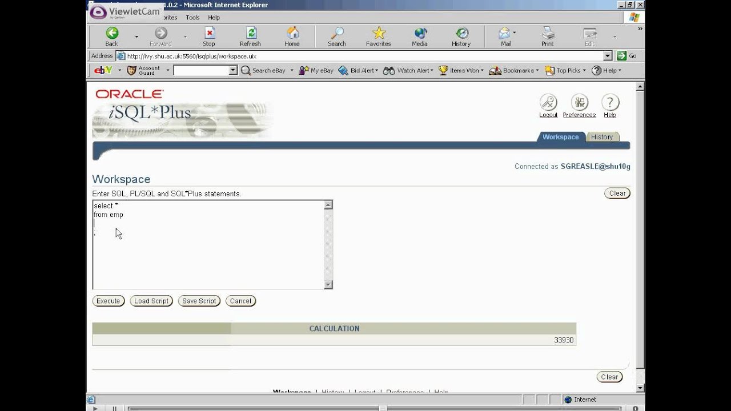Open the Help menu in menu bar
Image resolution: width=731 pixels, height=411 pixels.
(x=214, y=18)
